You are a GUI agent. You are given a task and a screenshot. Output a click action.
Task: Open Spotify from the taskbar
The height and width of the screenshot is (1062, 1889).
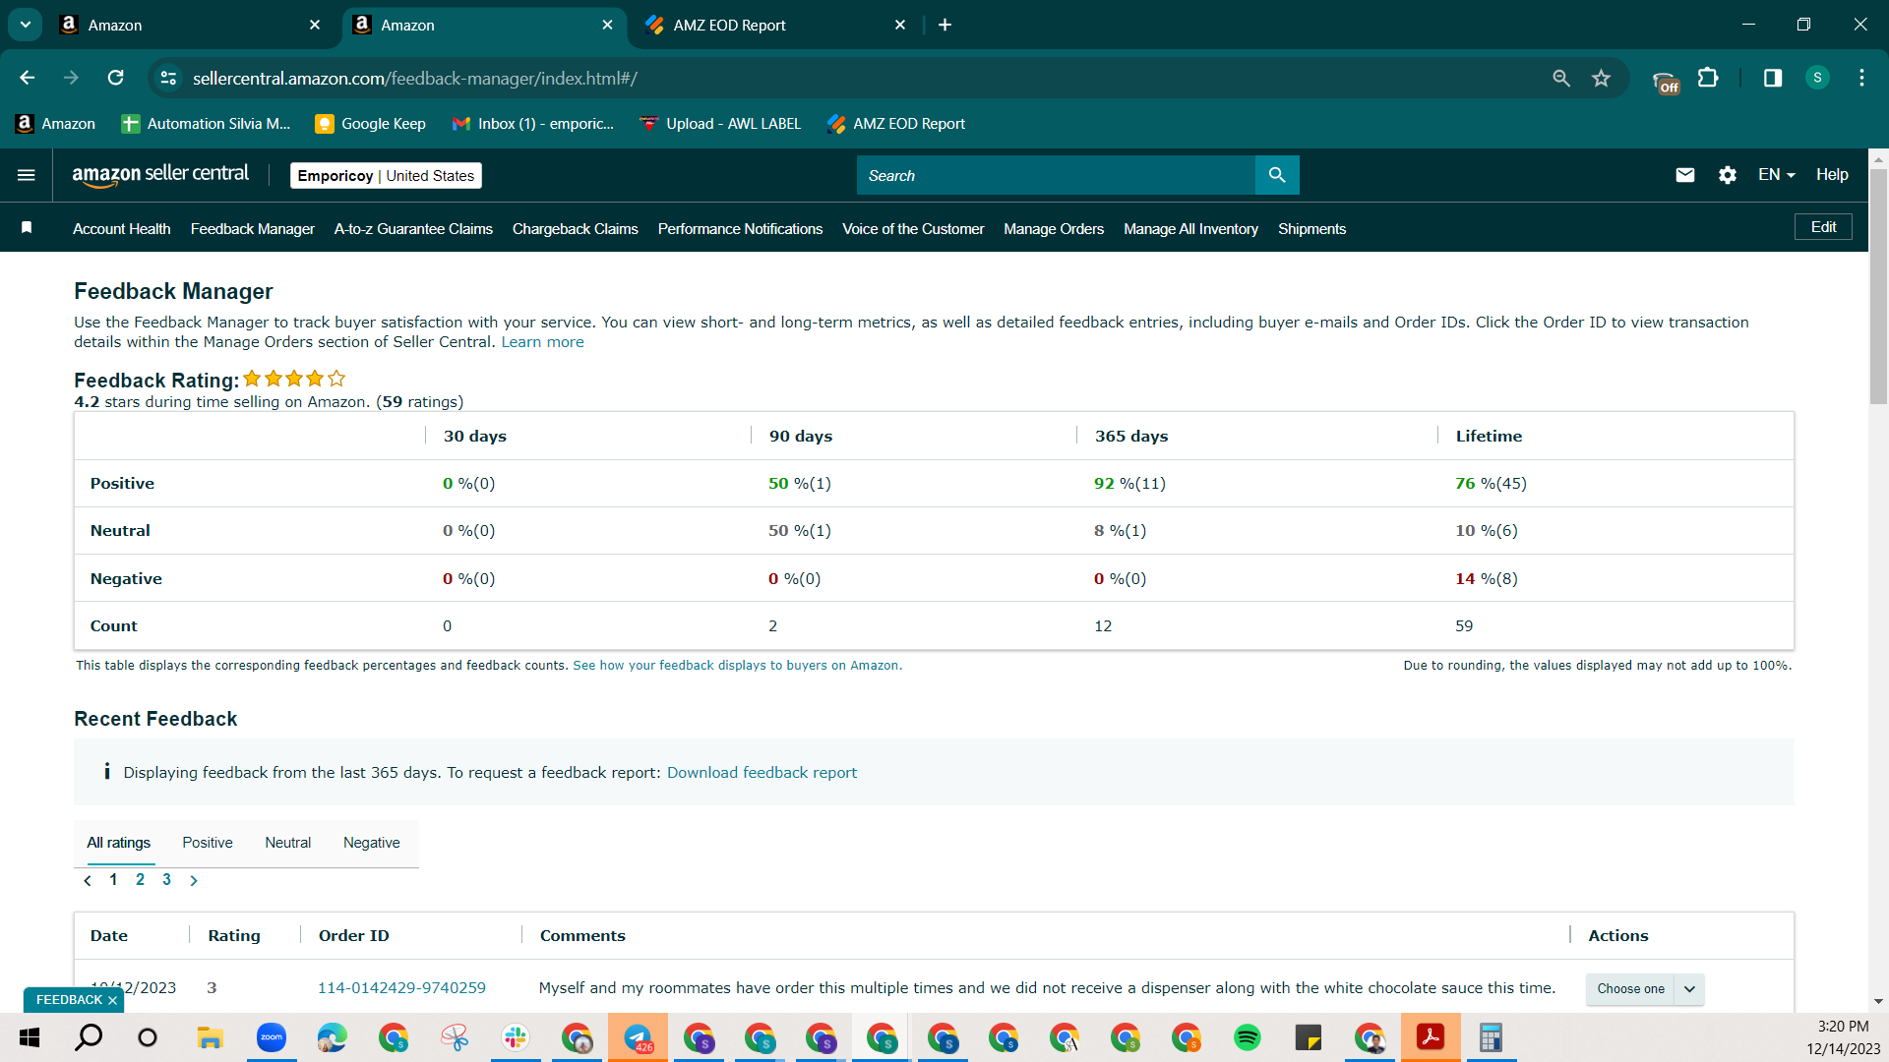tap(1248, 1037)
